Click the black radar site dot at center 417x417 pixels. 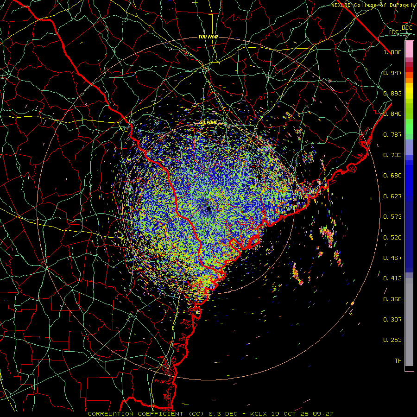coord(209,208)
